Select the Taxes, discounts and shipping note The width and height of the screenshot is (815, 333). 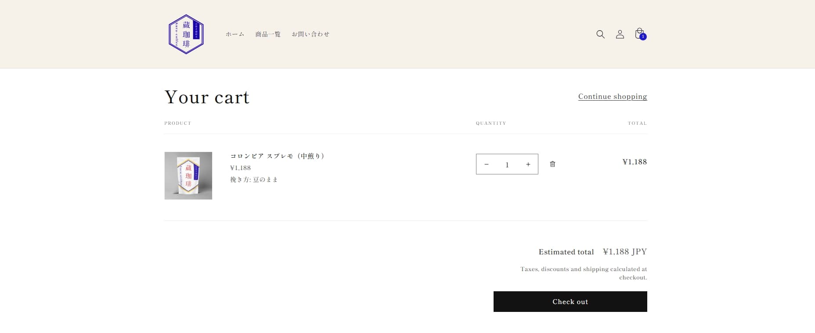584,273
